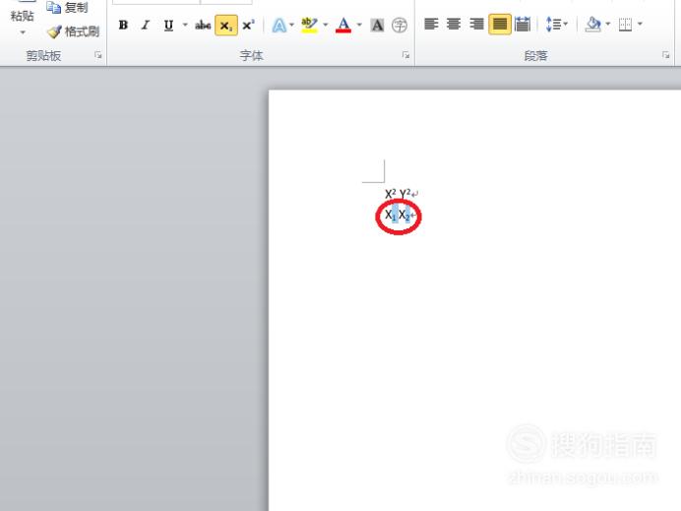Open Paragraph dialog launcher
The height and width of the screenshot is (511, 681).
(x=665, y=55)
